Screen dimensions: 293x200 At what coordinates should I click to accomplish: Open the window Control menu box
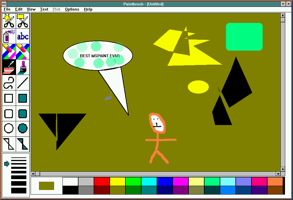point(4,4)
